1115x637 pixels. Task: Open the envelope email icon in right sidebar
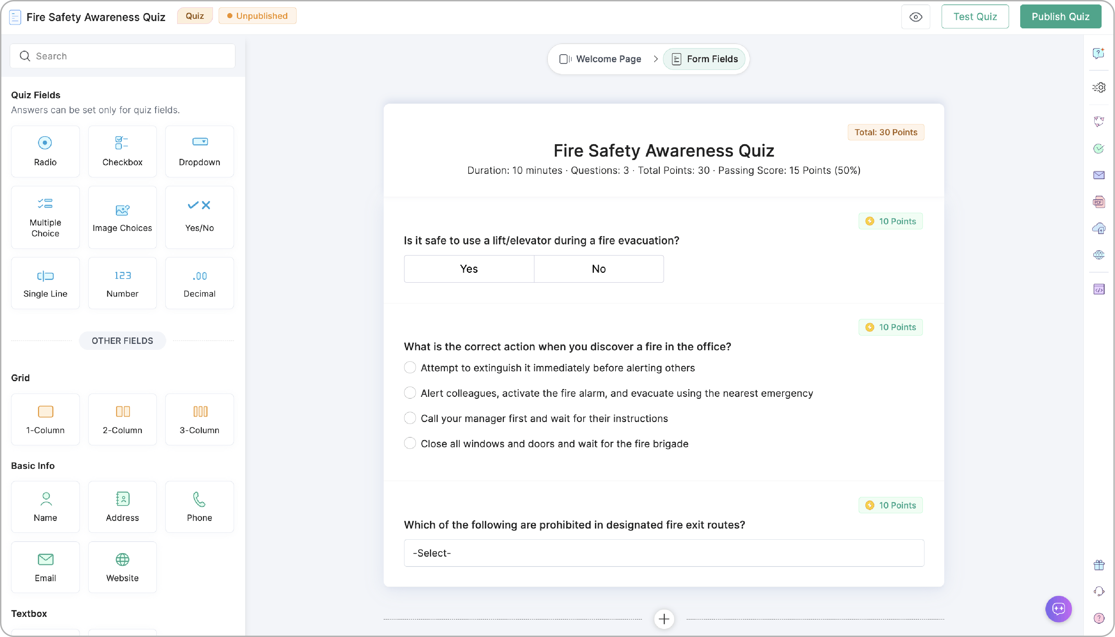pos(1099,175)
